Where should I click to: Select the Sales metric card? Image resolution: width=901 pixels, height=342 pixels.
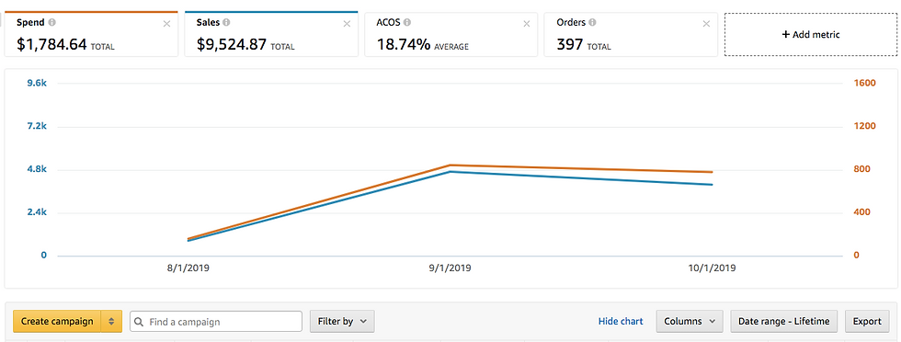pos(271,34)
